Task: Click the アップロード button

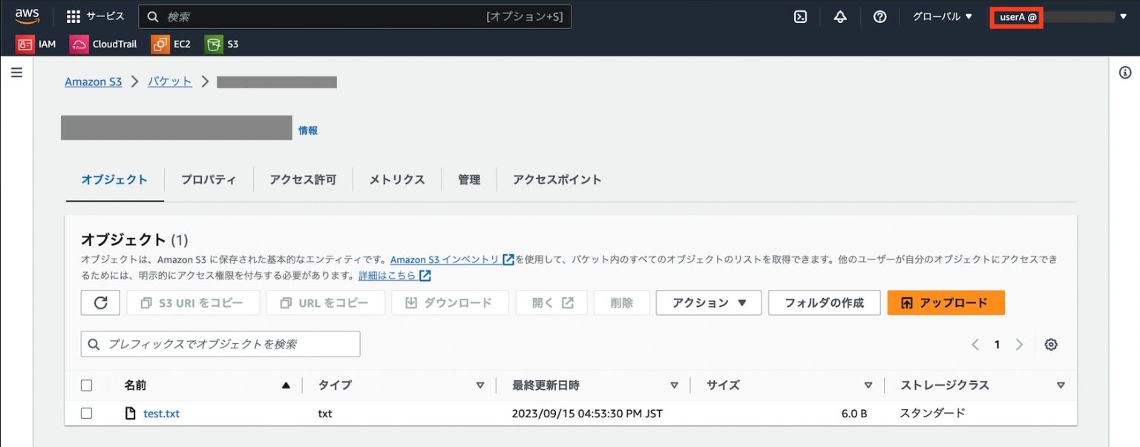Action: [x=946, y=302]
